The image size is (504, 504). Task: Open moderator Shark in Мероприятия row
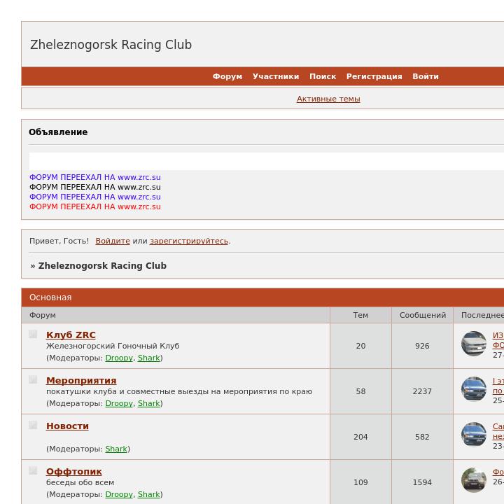149,403
